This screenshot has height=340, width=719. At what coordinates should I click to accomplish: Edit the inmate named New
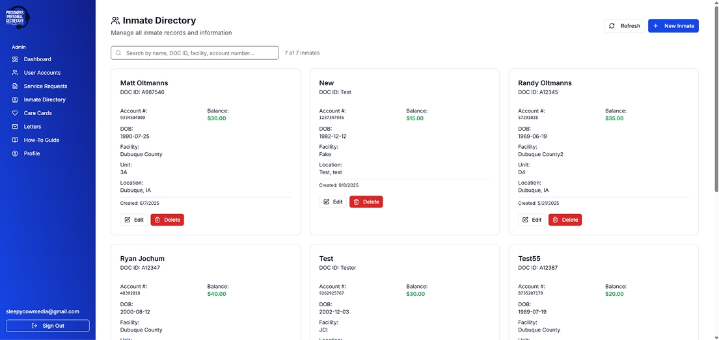[332, 202]
